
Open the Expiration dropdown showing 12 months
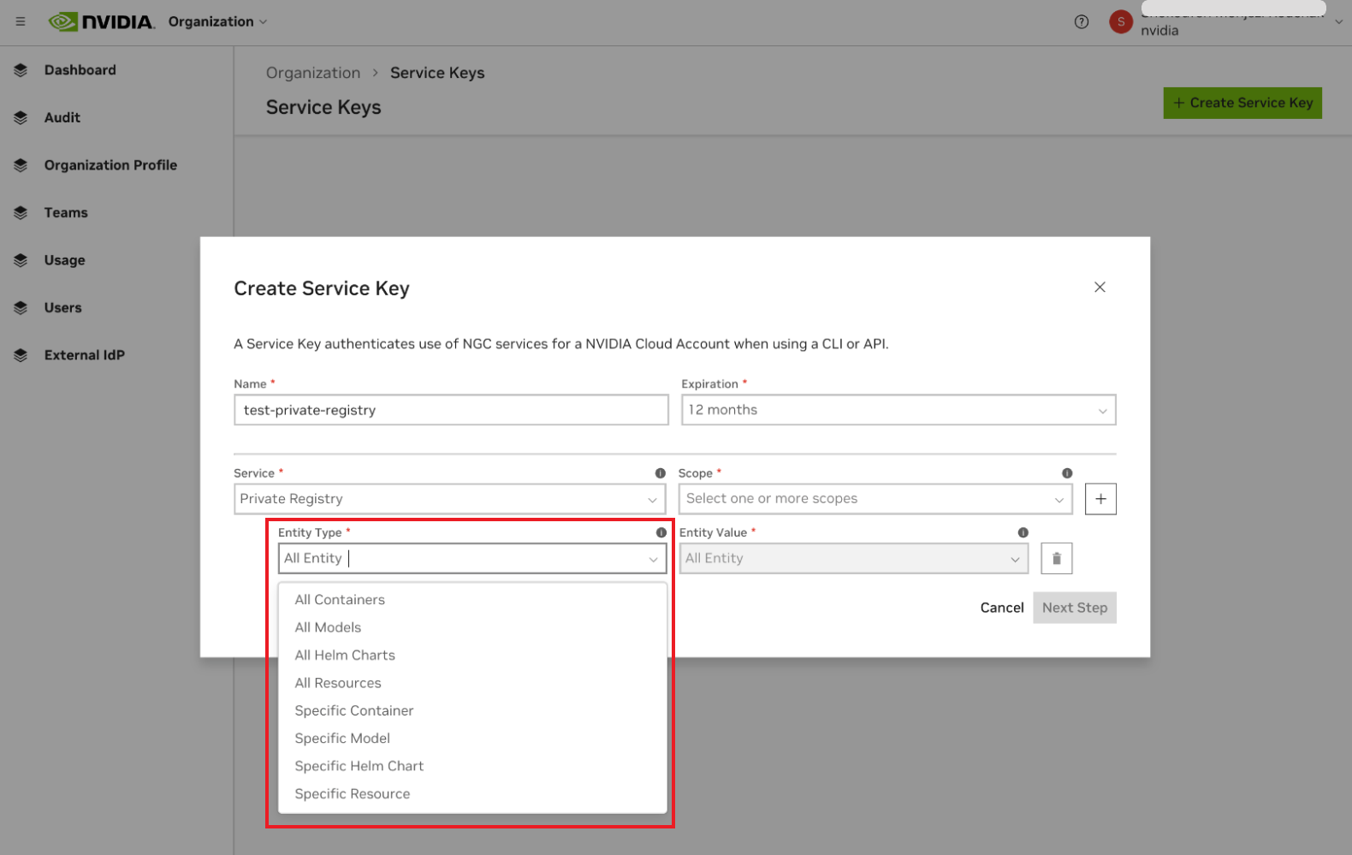coord(898,410)
